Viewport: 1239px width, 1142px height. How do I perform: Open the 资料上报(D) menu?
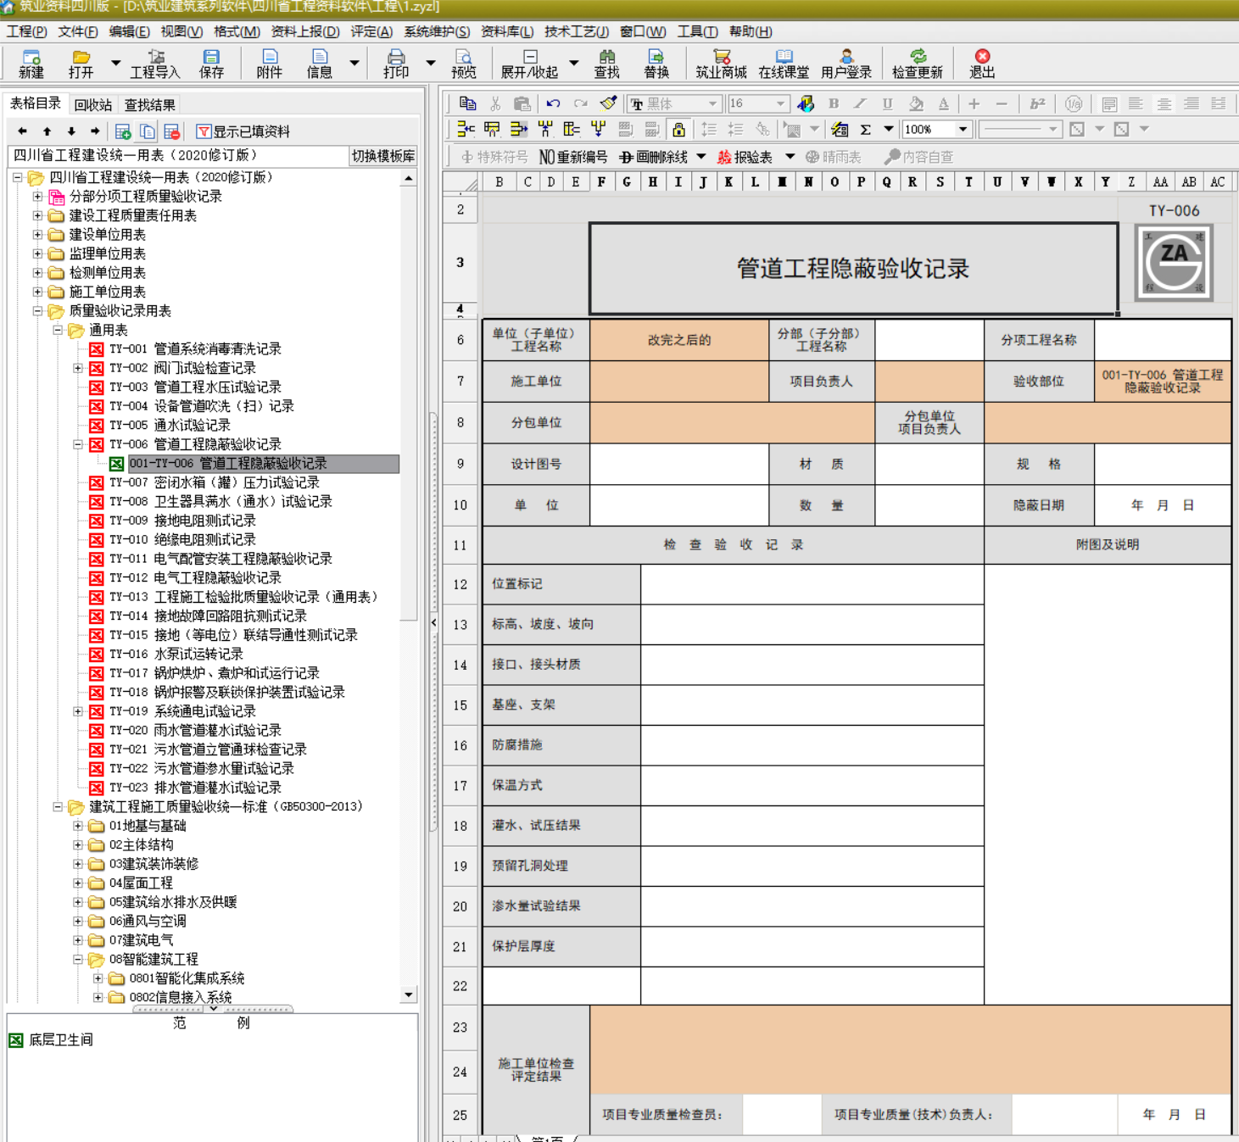(305, 31)
